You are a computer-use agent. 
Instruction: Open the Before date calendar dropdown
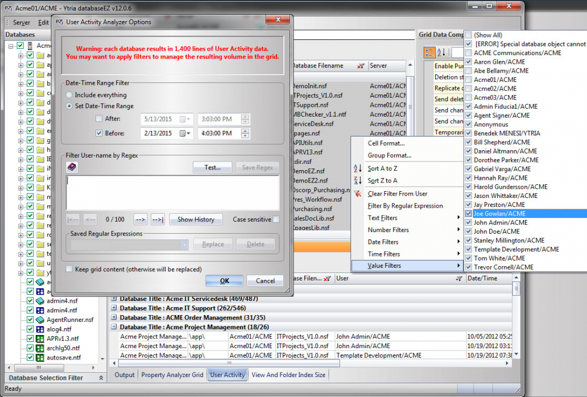185,133
